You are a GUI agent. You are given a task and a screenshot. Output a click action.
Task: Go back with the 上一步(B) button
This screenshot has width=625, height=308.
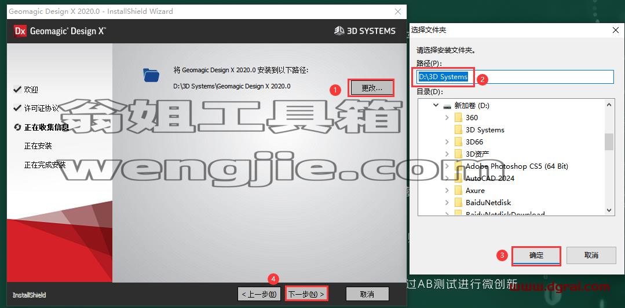259,295
